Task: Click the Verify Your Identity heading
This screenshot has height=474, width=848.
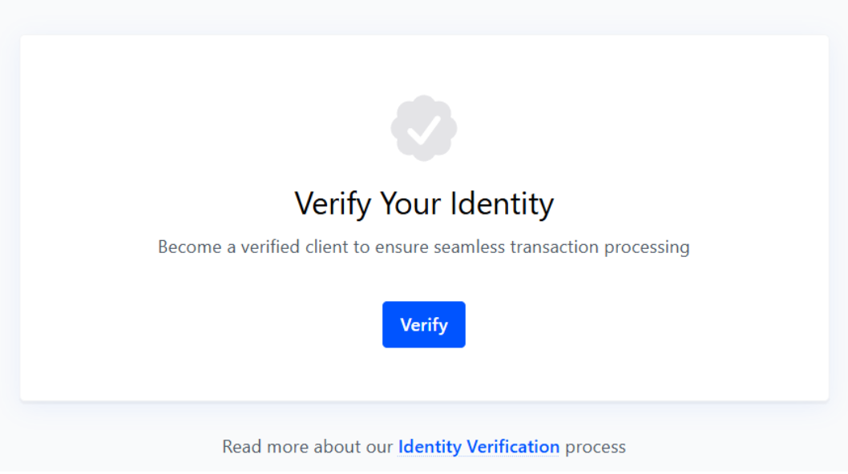Action: click(x=424, y=203)
